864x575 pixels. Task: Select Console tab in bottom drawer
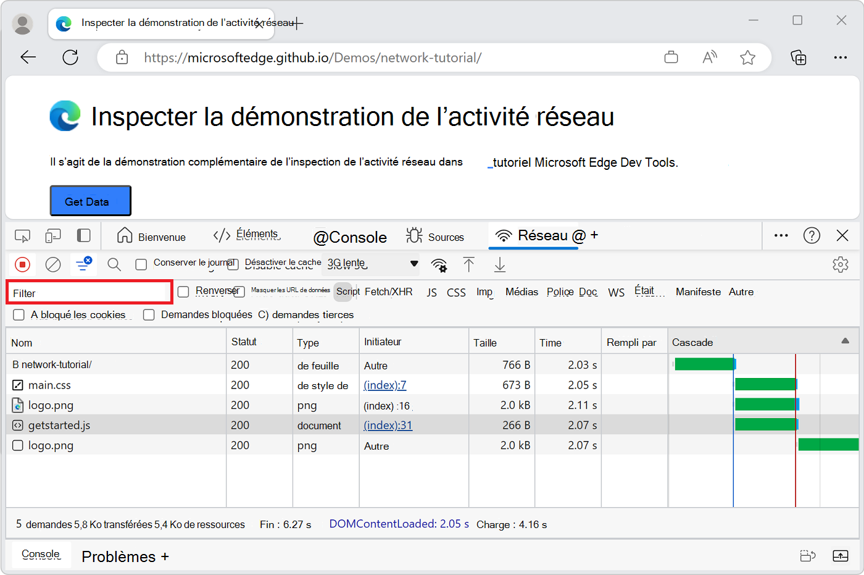[x=41, y=555]
